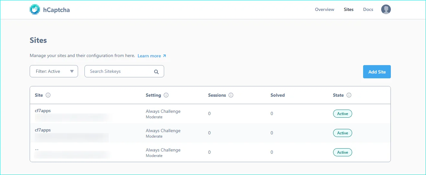Screen dimensions: 426x175
Task: Go to the Overview page
Action: tap(324, 9)
